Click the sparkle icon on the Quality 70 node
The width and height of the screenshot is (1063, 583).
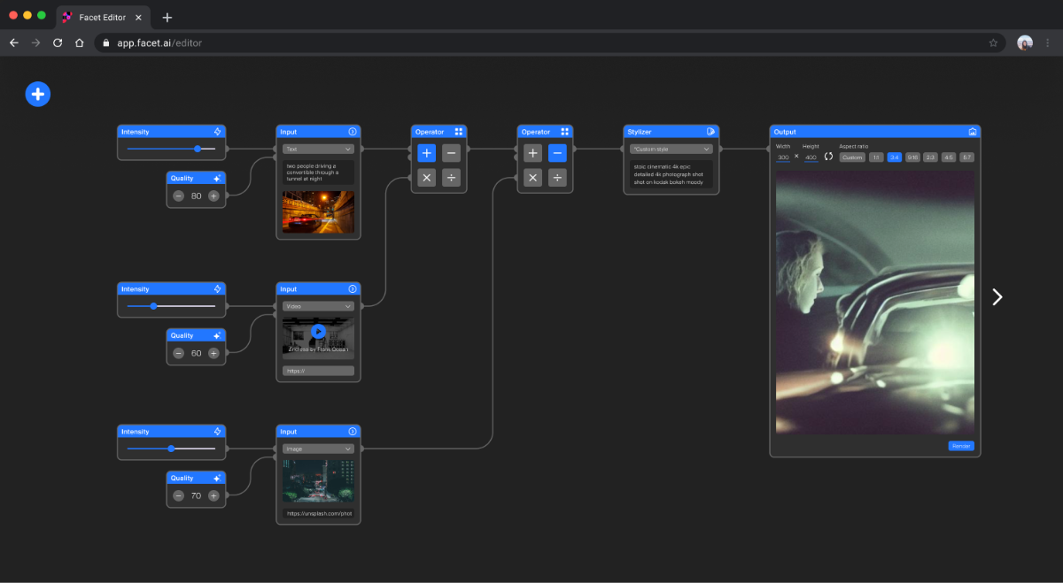(x=217, y=479)
